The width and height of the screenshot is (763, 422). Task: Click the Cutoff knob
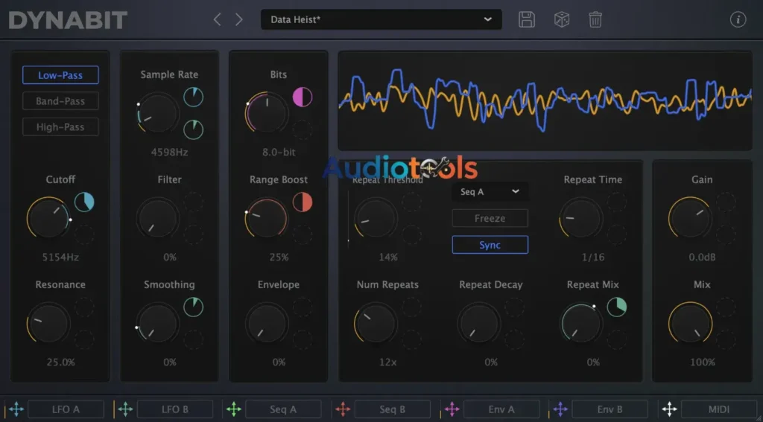tap(48, 220)
